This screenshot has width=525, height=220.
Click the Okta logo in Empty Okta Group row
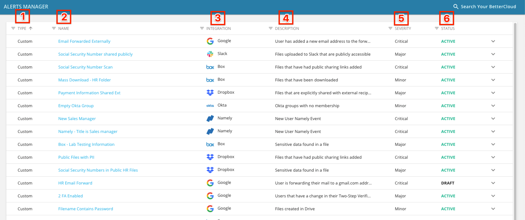coord(210,106)
